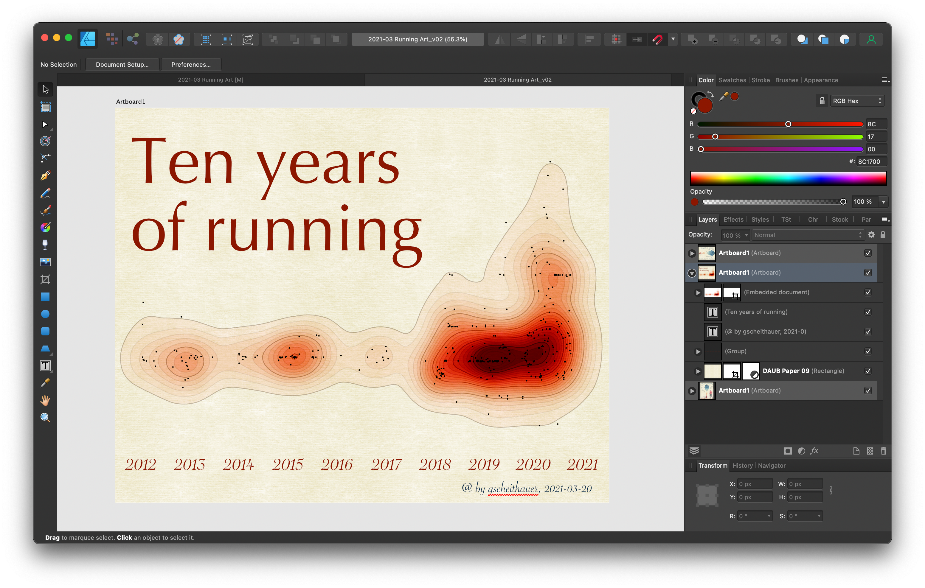Image resolution: width=925 pixels, height=588 pixels.
Task: Select the Ellipse shape tool
Action: click(x=45, y=314)
